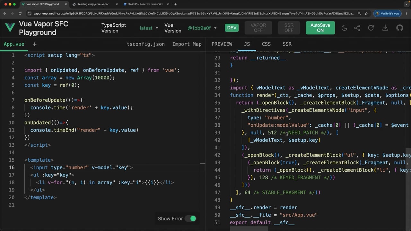Bookmark the page with the star icon
This screenshot has height=231, width=411.
366,13
